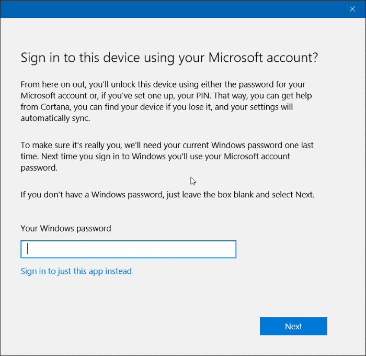The height and width of the screenshot is (356, 366).
Task: Click the paragraph starting 'To make sure it's really you'
Action: [x=167, y=157]
